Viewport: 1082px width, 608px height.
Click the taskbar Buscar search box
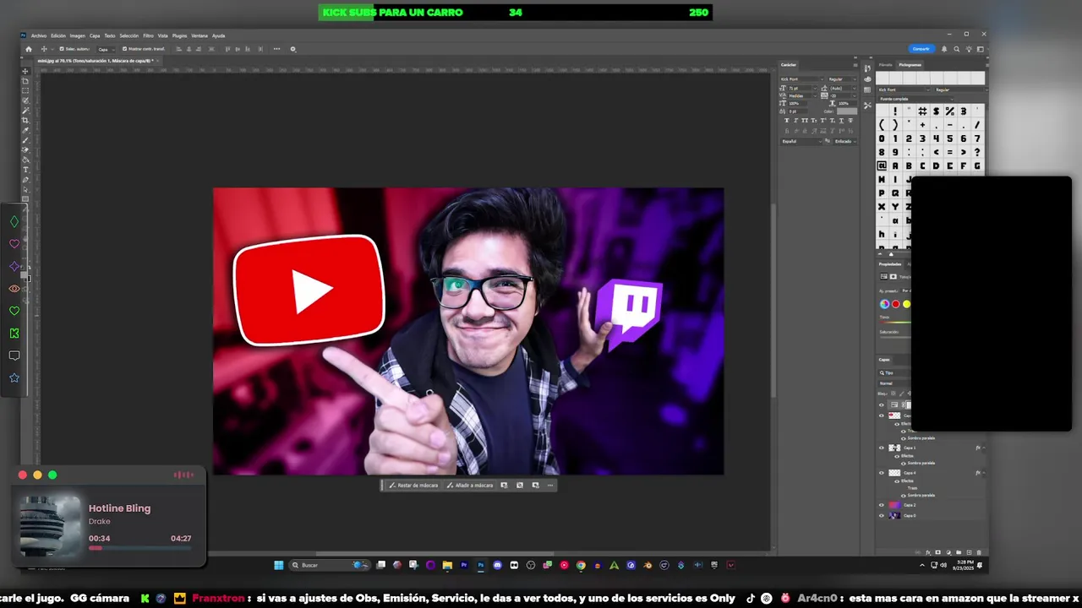click(330, 565)
